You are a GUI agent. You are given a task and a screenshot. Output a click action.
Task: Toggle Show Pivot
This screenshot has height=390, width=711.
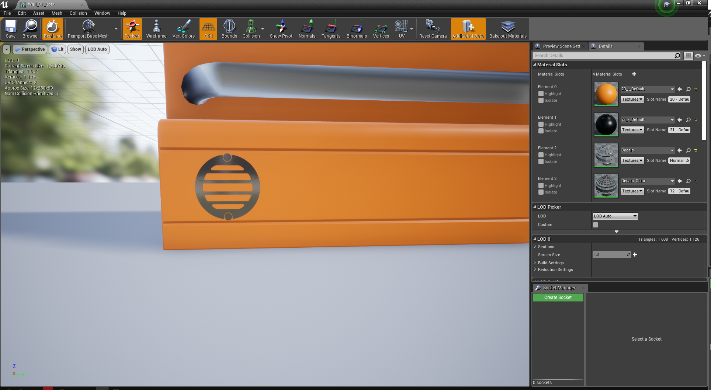[x=281, y=29]
